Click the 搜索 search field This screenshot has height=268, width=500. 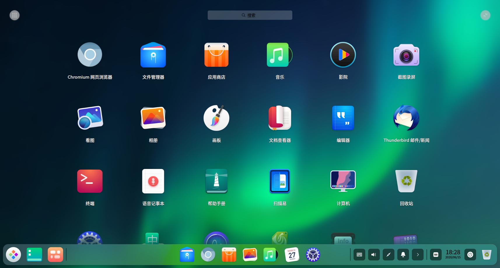click(x=250, y=15)
